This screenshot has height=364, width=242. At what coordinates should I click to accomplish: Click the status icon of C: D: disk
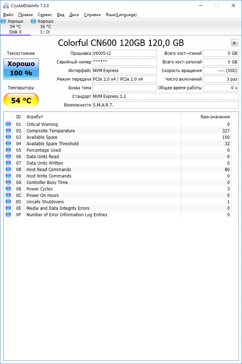33,21
